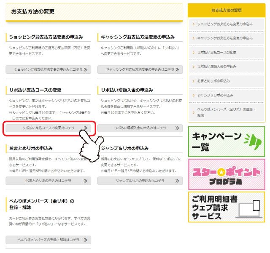Image resolution: width=270 pixels, height=253 pixels.
Task: Click the ご利用明細書ウェブ請求サービス banner
Action: coord(227,207)
